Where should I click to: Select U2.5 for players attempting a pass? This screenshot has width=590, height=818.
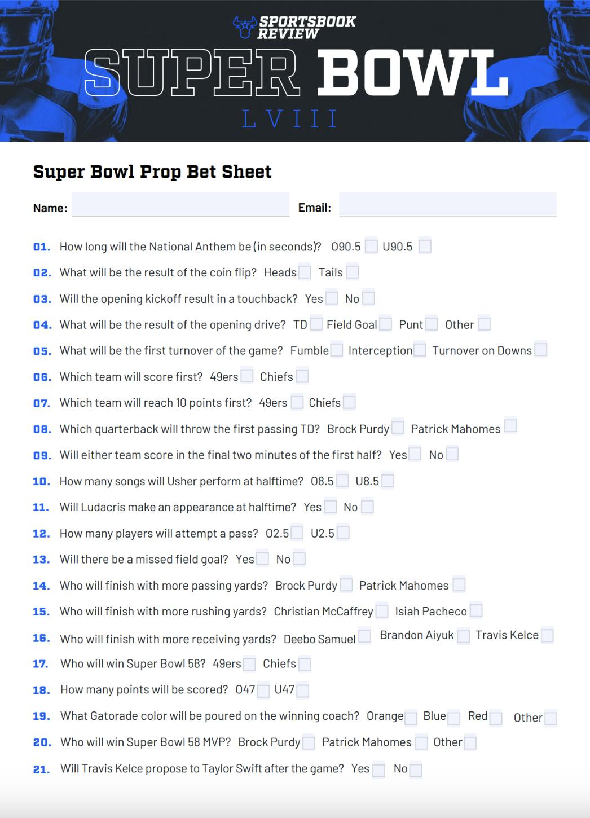pyautogui.click(x=343, y=533)
